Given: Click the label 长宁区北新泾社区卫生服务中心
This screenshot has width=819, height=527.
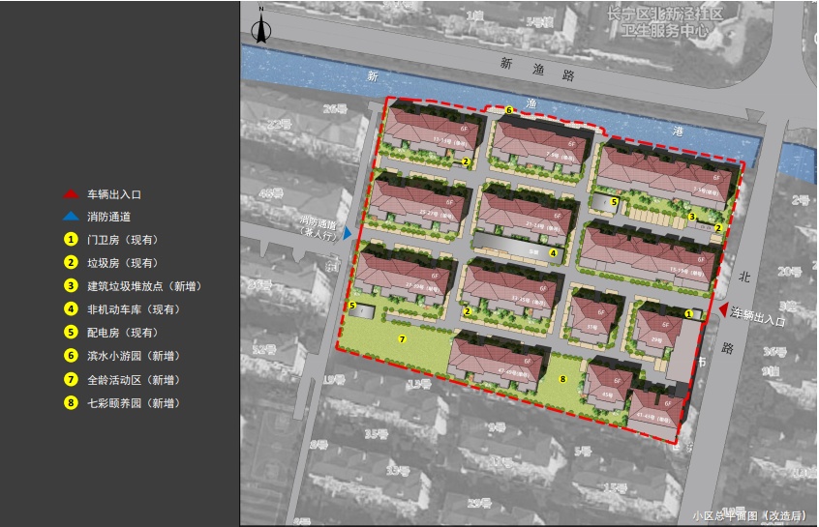Looking at the screenshot, I should [665, 22].
